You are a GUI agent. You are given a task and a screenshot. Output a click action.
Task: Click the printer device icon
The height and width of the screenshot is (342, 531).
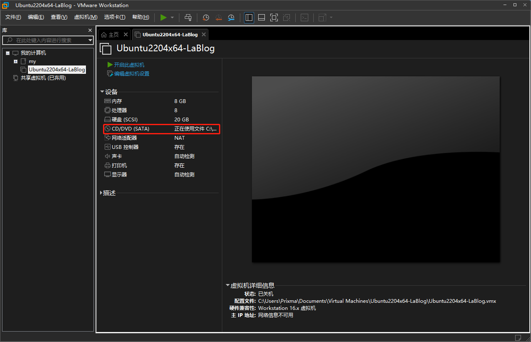(x=107, y=166)
